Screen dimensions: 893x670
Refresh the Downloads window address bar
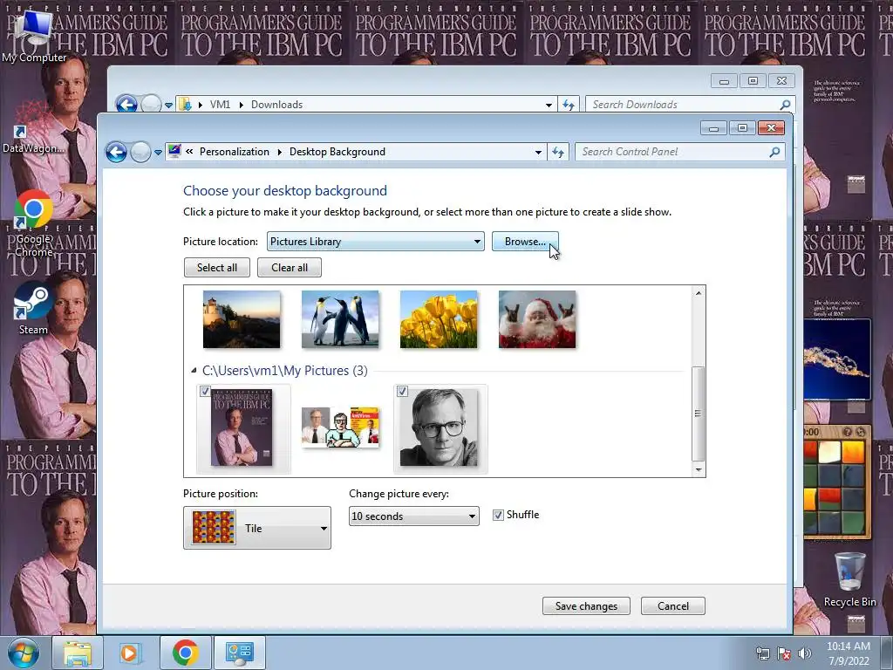coord(569,105)
